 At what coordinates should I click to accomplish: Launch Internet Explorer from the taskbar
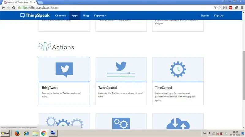[26, 133]
